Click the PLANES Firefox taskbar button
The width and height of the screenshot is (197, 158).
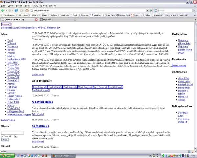click(x=63, y=156)
